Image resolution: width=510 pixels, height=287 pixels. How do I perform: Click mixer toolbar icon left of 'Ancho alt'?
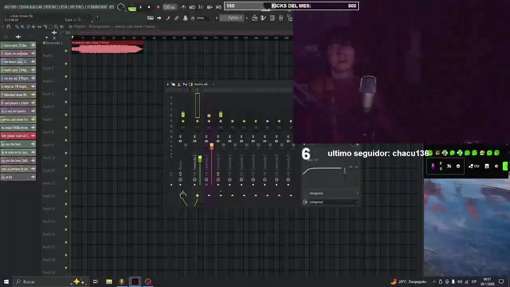[190, 85]
